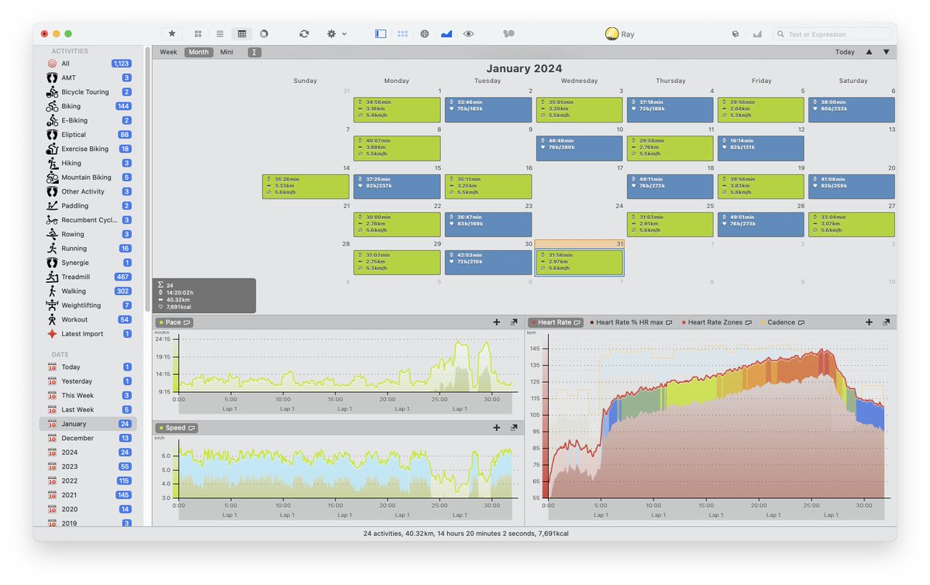
Task: Jump to Today in the calendar
Action: coord(845,52)
